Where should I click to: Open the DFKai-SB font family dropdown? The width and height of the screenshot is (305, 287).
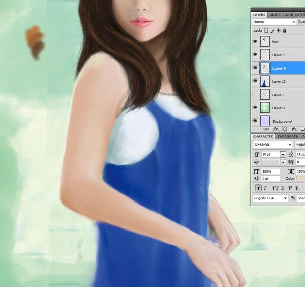pos(273,145)
